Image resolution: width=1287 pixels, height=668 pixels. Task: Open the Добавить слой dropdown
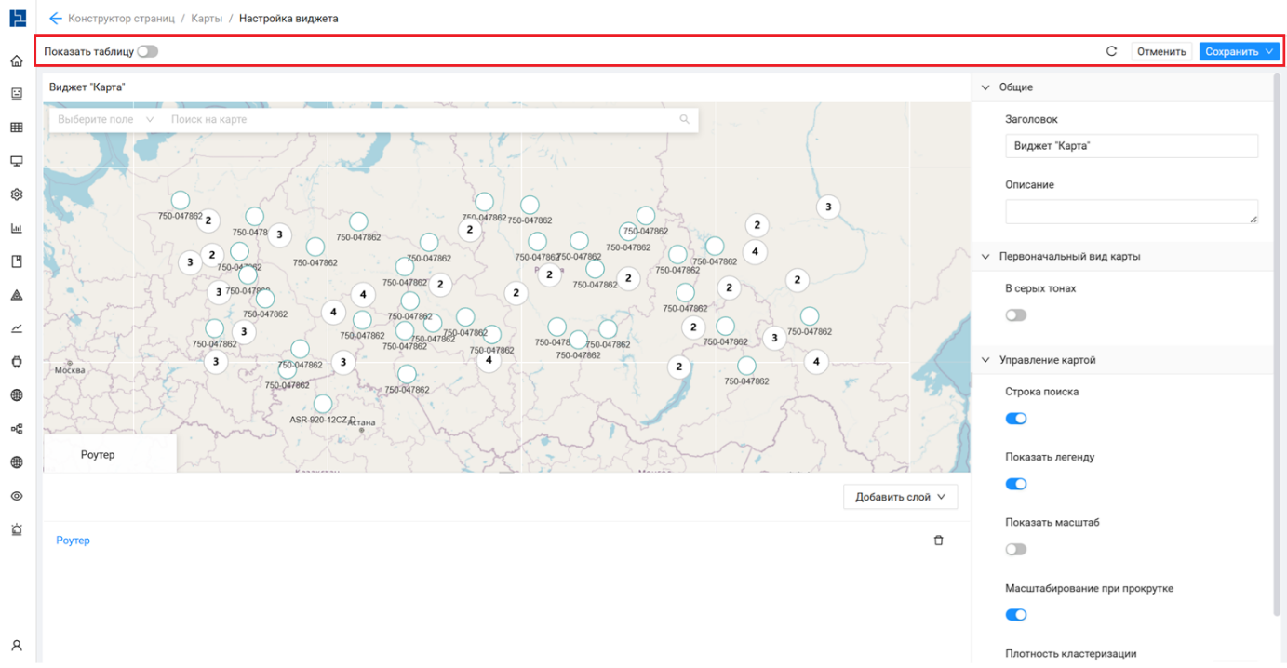coord(899,497)
